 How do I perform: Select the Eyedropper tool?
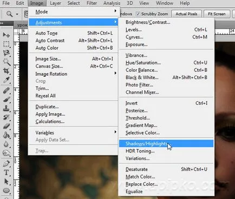pyautogui.click(x=6, y=80)
